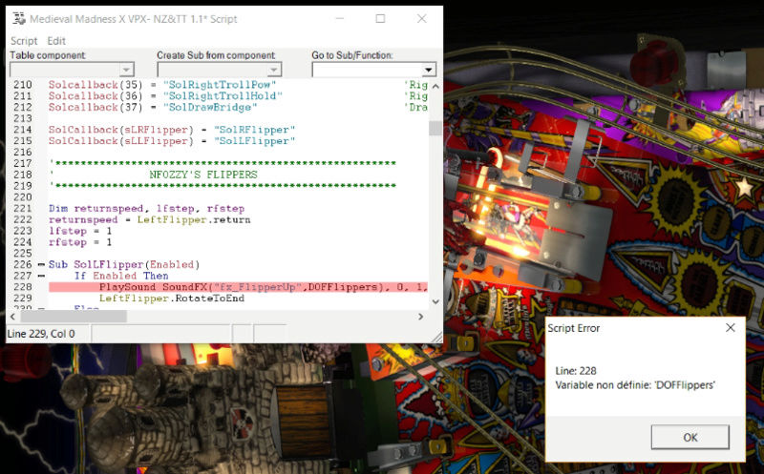Click the returnspeed = LeftFlipper.return line

pyautogui.click(x=149, y=219)
